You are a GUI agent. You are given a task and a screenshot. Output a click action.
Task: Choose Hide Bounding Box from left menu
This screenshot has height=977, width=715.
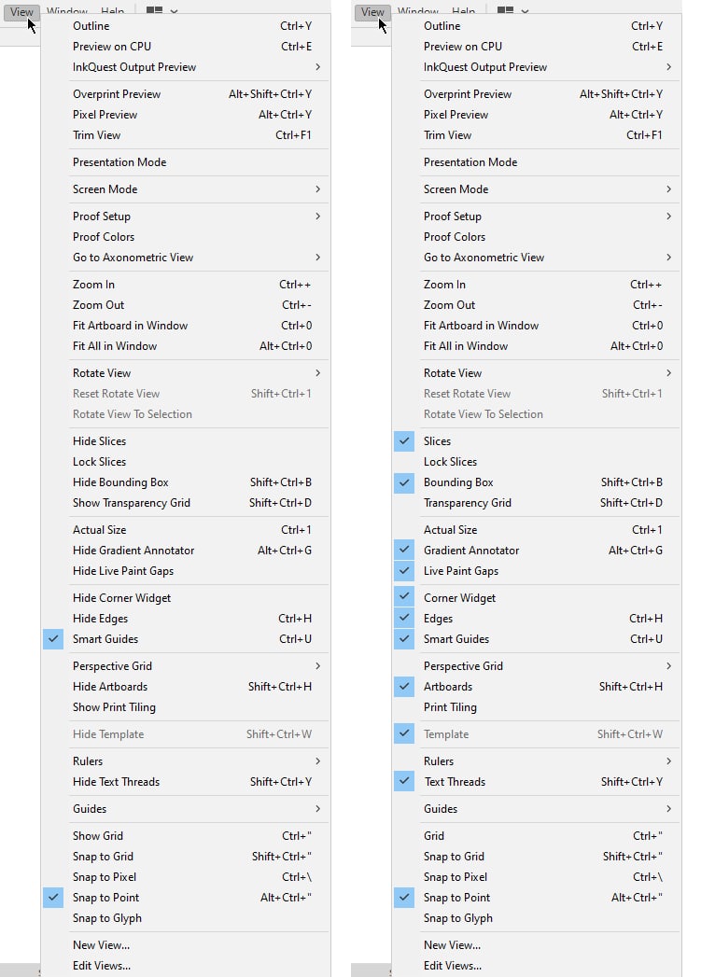tap(120, 482)
